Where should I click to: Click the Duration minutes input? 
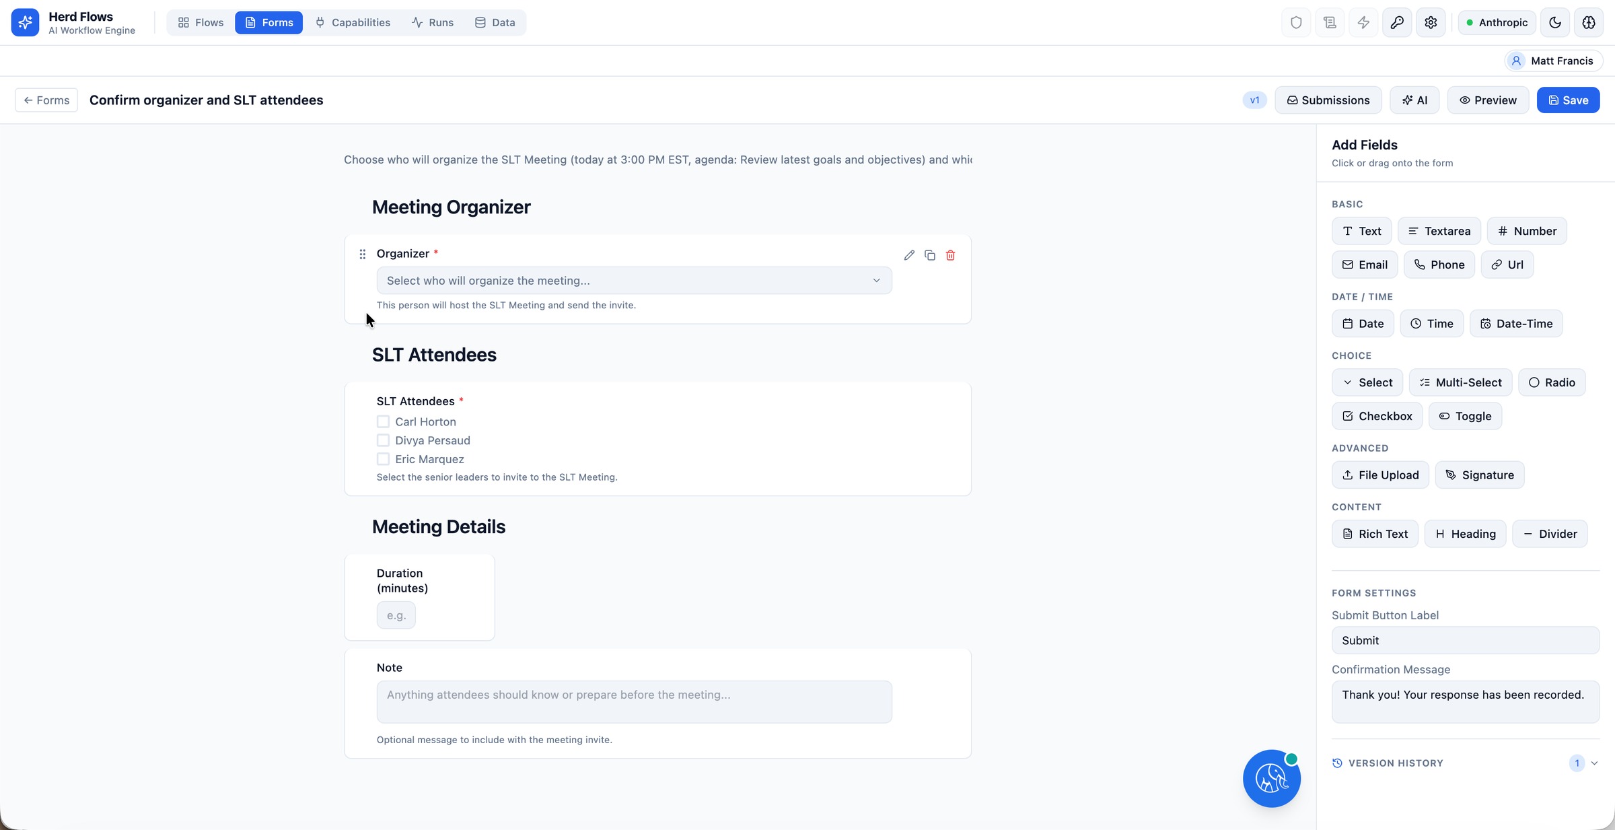(396, 615)
